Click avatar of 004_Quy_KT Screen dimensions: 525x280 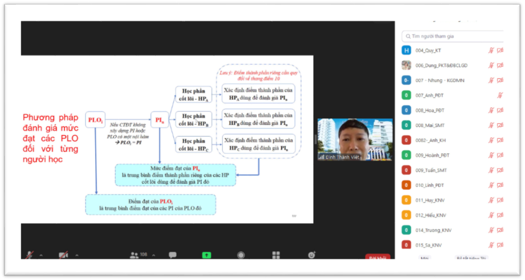point(407,50)
